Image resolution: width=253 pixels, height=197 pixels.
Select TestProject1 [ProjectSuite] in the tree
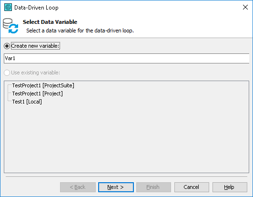point(43,85)
